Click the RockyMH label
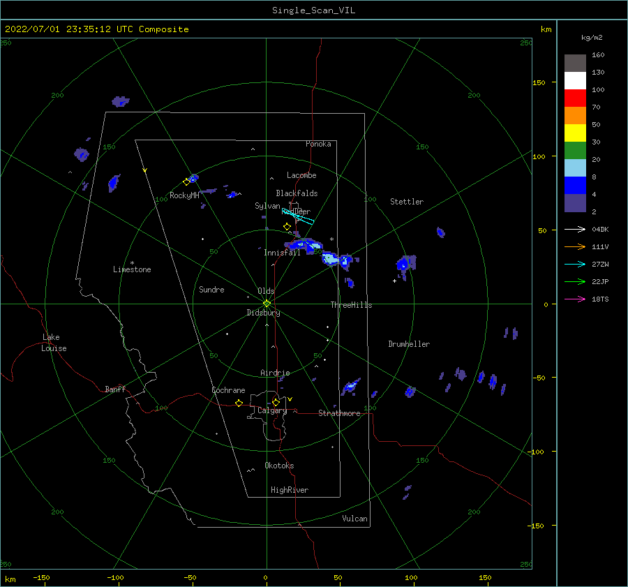 click(184, 195)
